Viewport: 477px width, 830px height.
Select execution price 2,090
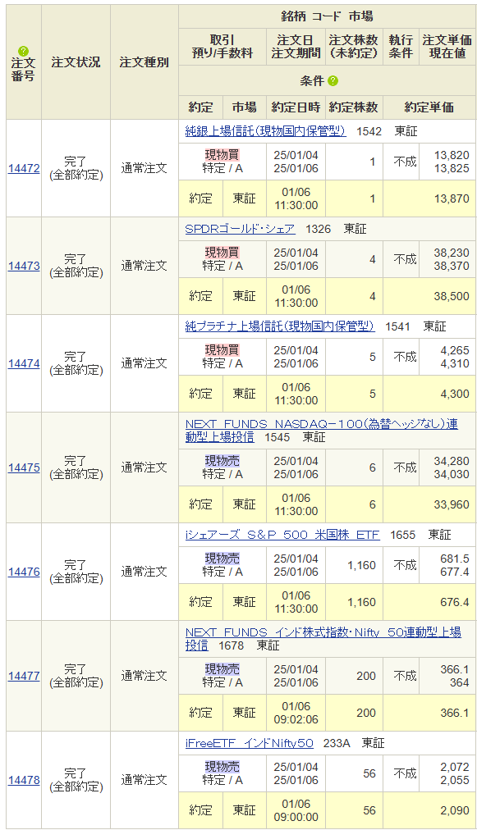click(x=455, y=810)
